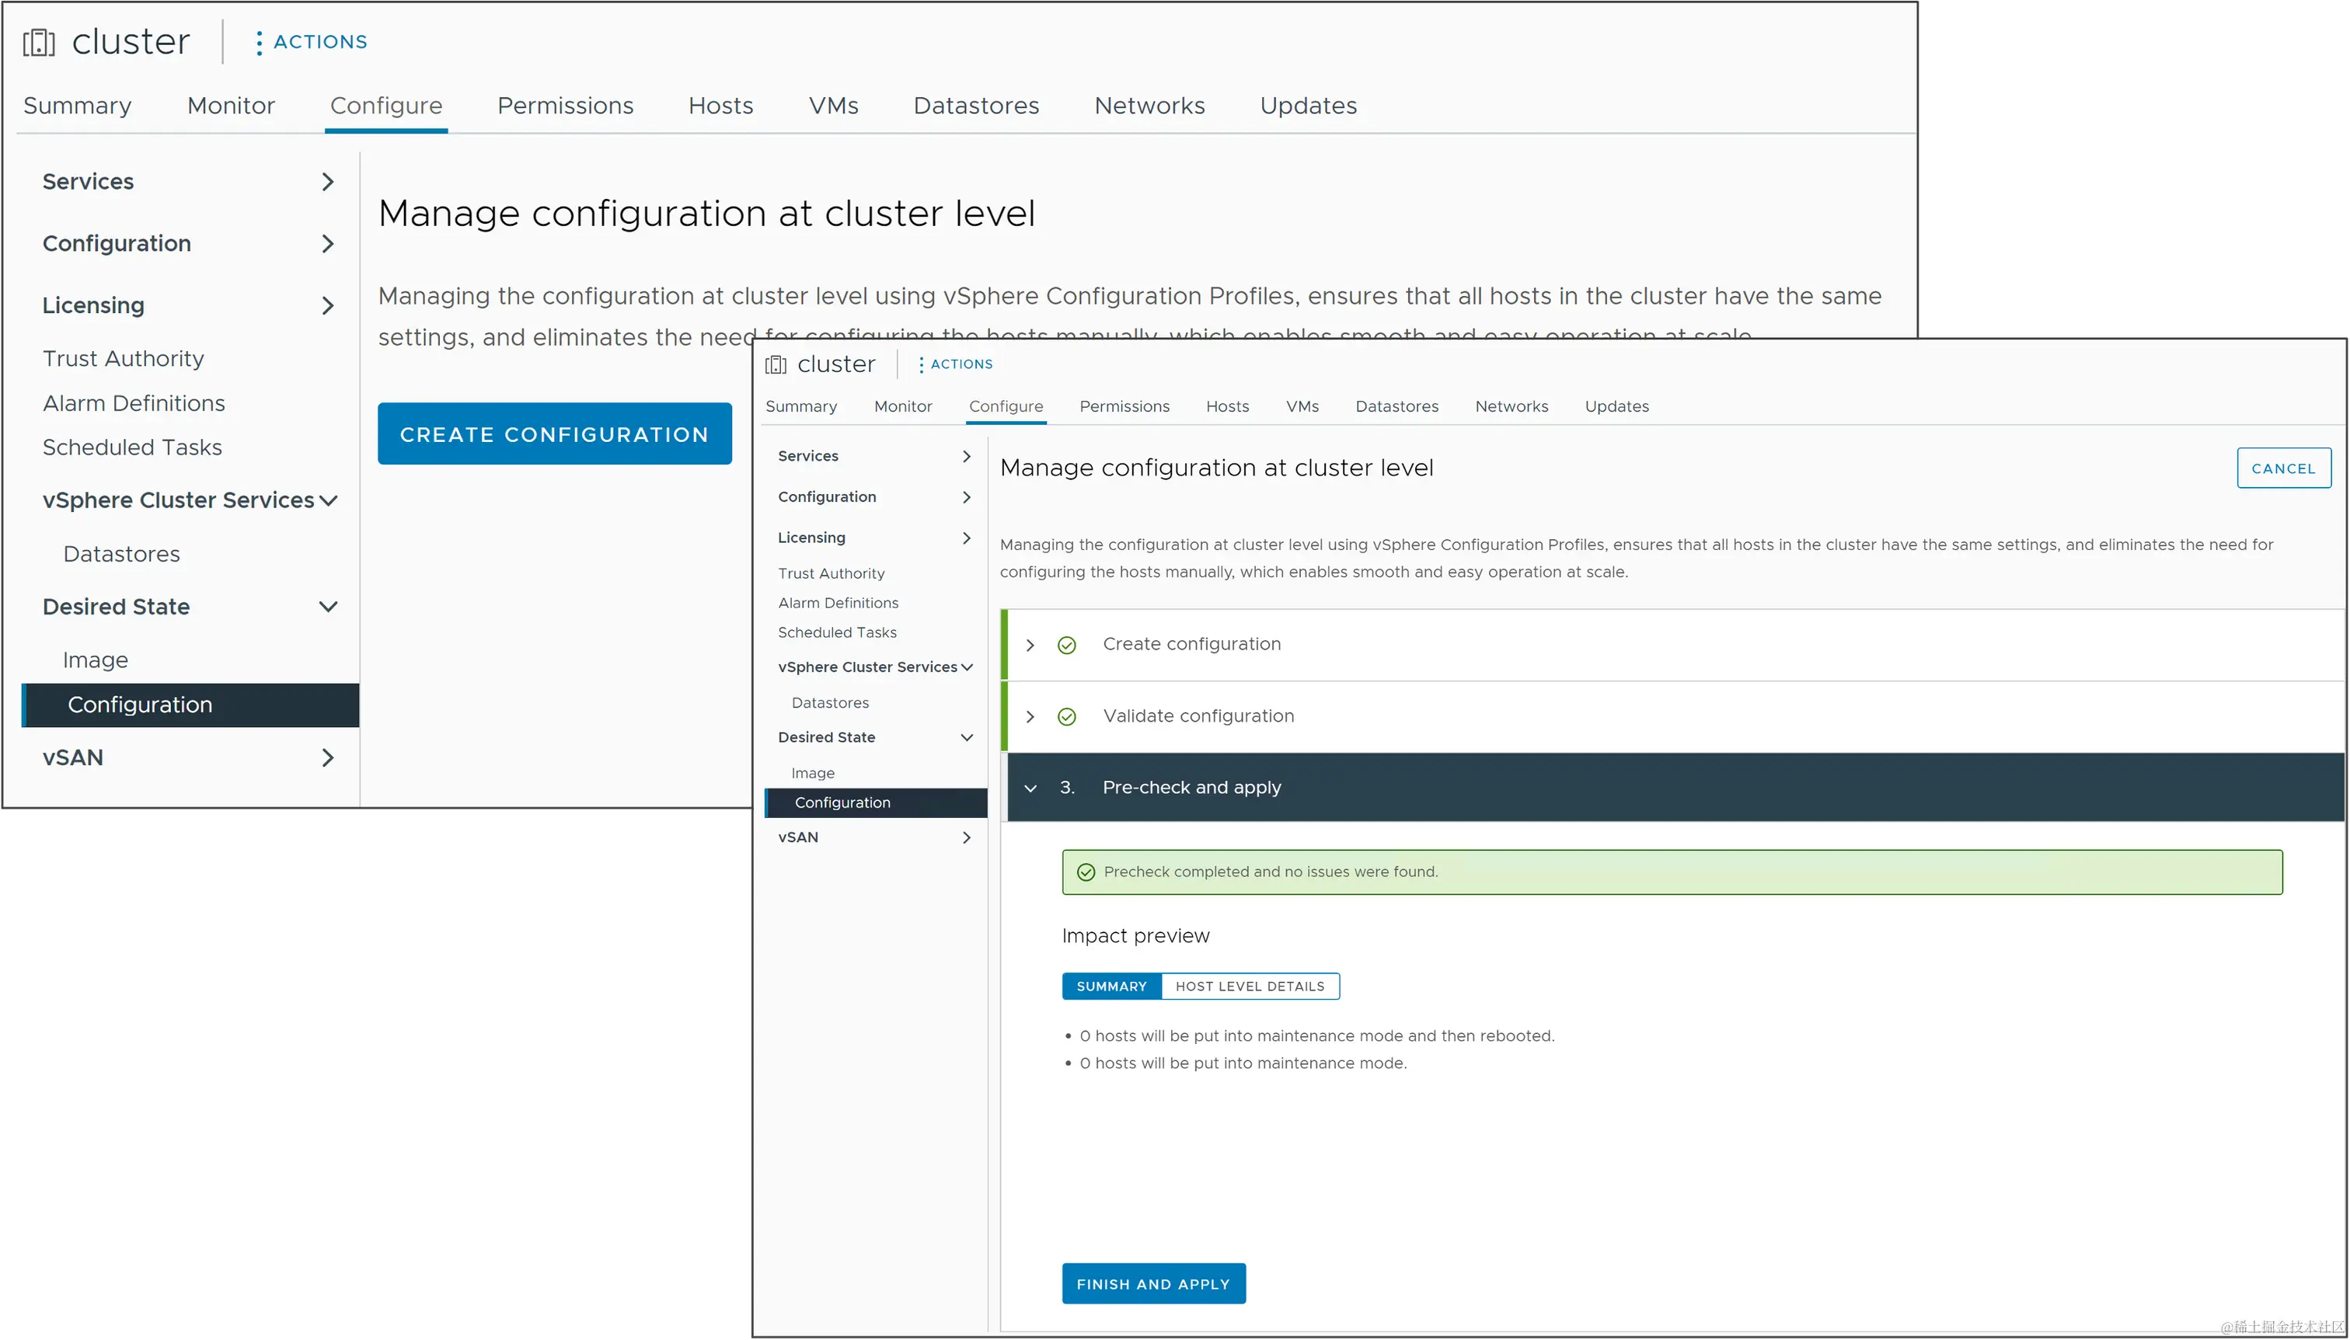
Task: Expand the Services section in the left sidebar
Action: click(328, 181)
